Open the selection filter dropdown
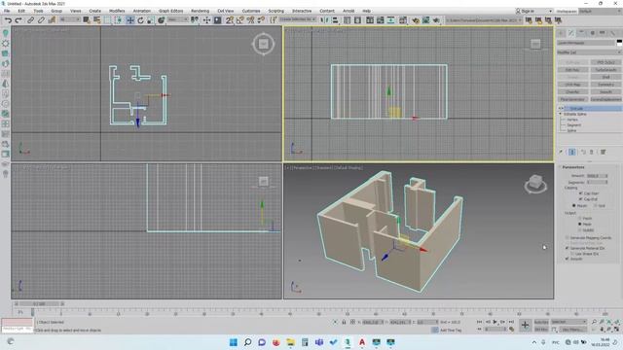This screenshot has height=350, width=623. point(70,19)
